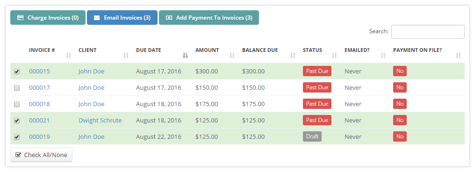Click Past Due badge on invoice 000015 row
The image size is (474, 172).
tap(317, 71)
